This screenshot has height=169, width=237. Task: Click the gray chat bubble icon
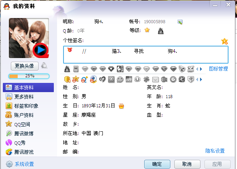tap(120, 80)
